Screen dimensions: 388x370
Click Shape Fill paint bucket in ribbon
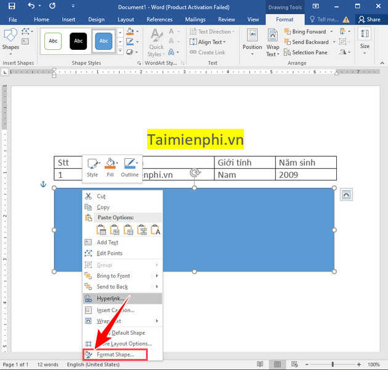(130, 31)
